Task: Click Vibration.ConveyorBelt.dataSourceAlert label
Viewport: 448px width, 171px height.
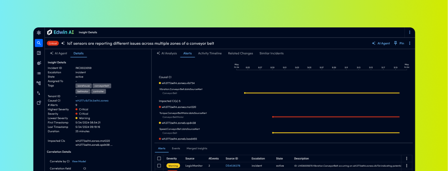Action: tap(181, 89)
